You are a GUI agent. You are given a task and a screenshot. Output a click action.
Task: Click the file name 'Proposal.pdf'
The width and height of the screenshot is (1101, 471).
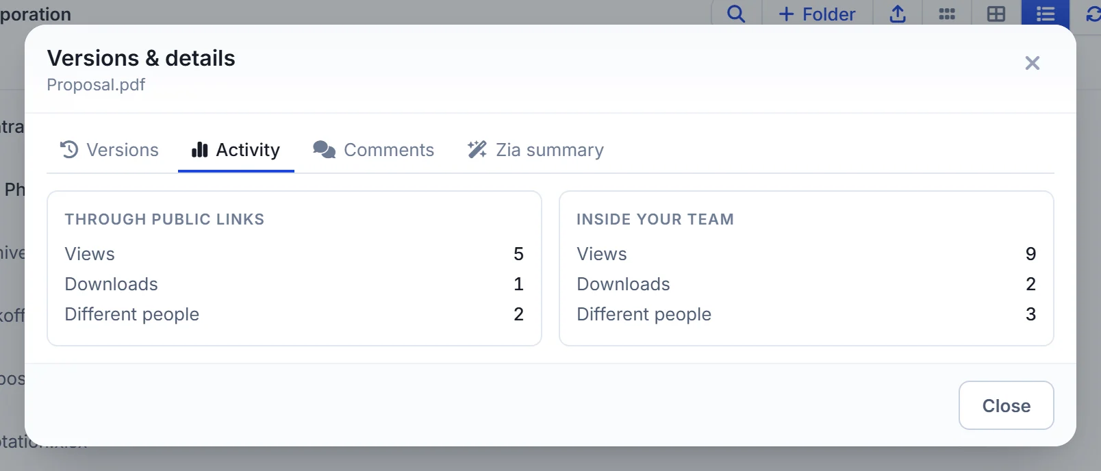[96, 85]
